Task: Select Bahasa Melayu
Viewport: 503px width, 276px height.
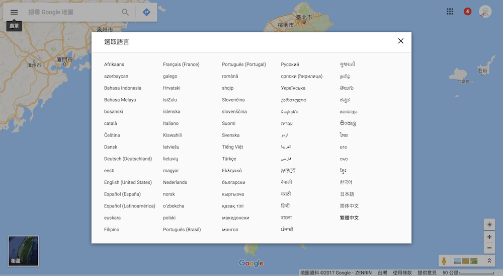Action: [x=120, y=100]
